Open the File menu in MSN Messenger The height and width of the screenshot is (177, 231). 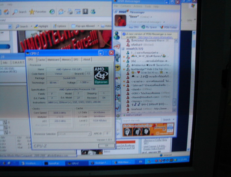click(116, 6)
